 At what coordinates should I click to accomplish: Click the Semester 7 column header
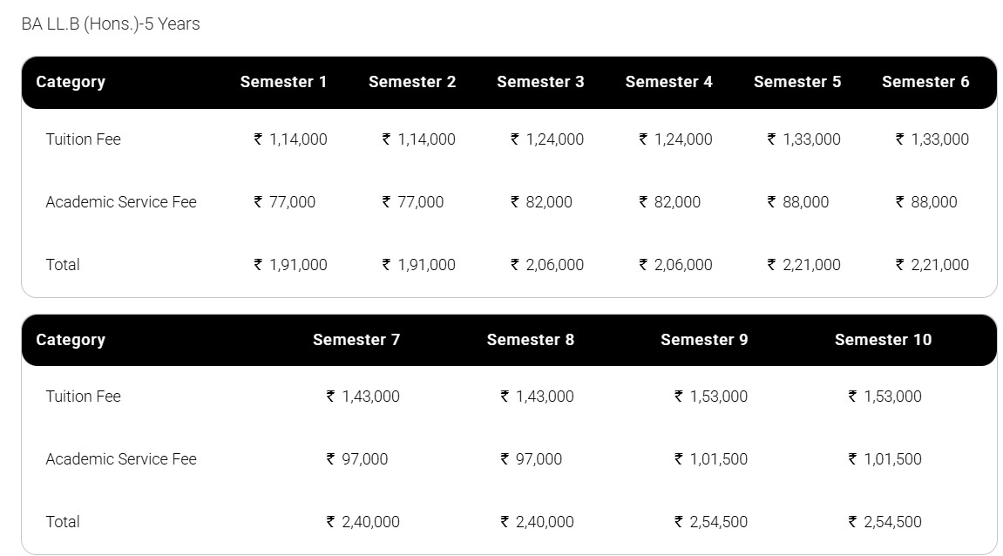(x=356, y=340)
